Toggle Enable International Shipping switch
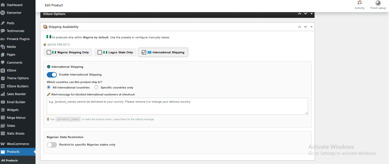This screenshot has height=164, width=389. point(52,75)
